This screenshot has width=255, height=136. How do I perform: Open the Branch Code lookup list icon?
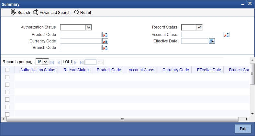105,48
